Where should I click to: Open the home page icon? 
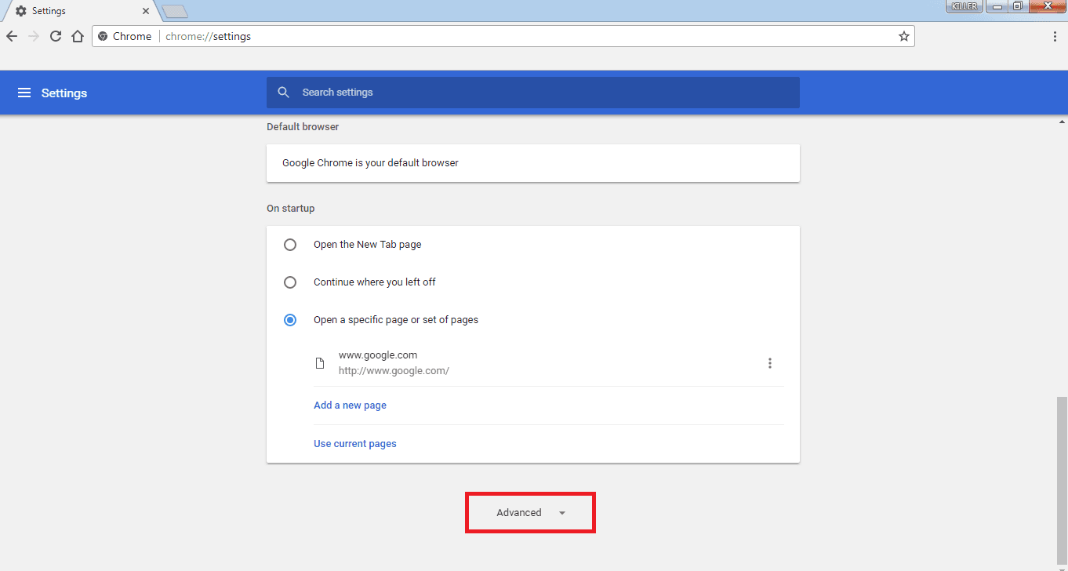pos(78,36)
